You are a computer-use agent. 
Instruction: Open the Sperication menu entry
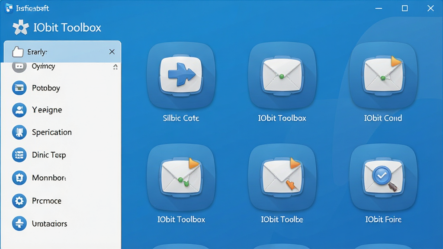52,132
